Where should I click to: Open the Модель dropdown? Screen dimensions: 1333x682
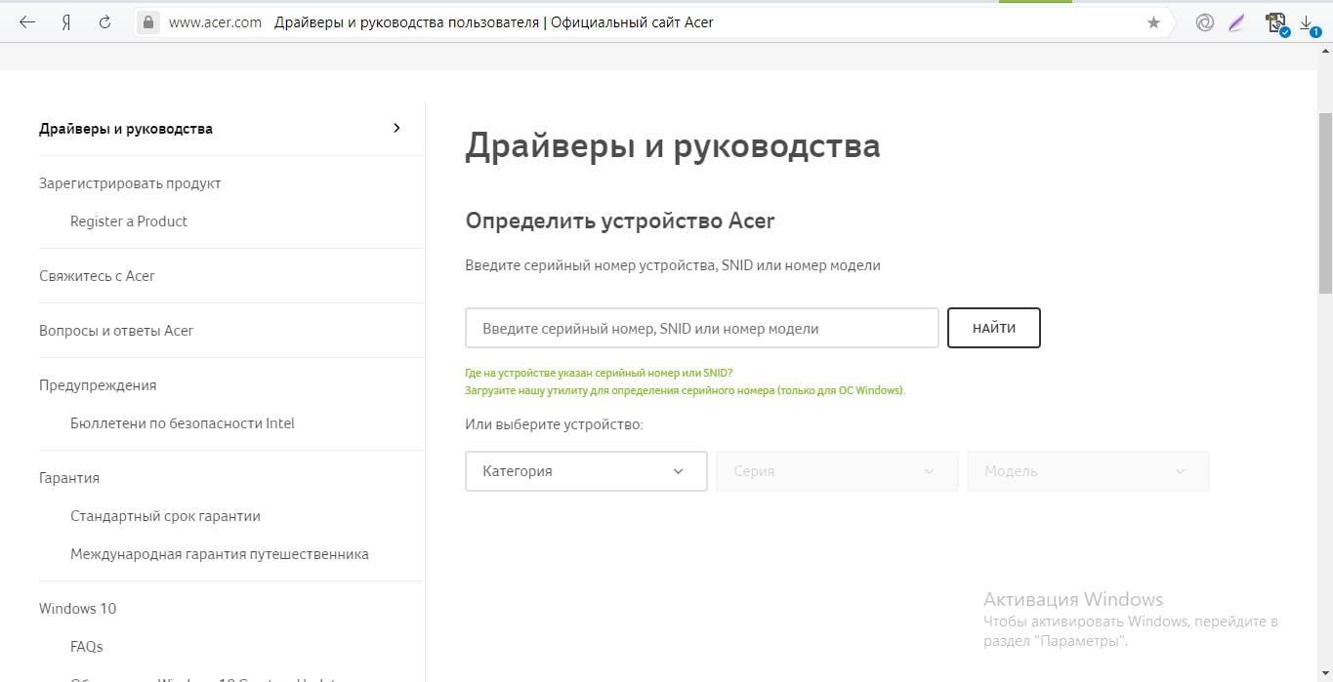pos(1087,471)
